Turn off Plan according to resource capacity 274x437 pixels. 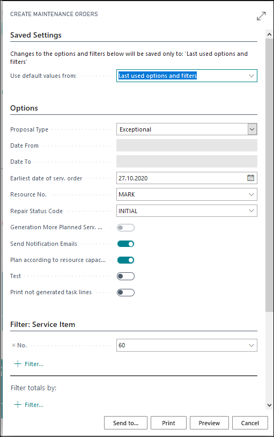(125, 260)
